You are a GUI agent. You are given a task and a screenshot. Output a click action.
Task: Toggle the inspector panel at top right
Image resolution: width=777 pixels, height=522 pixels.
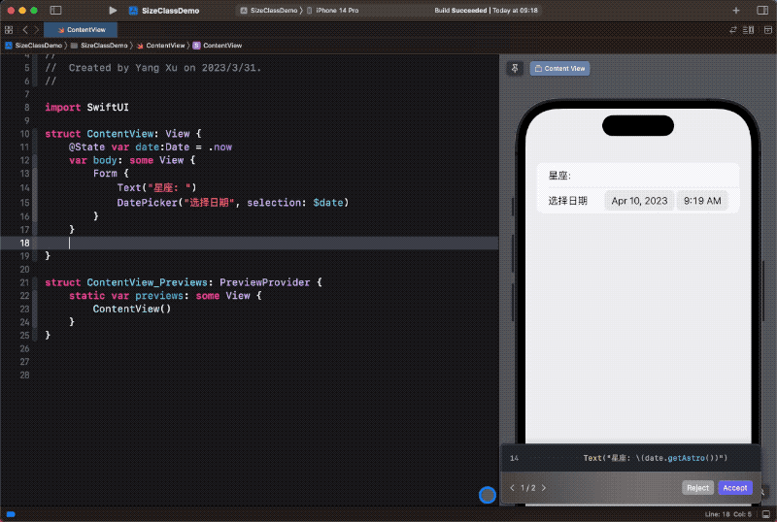[x=762, y=11]
